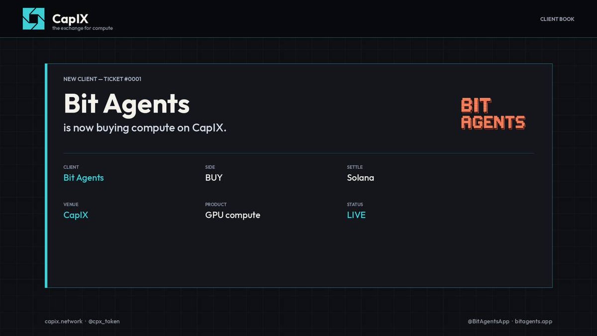Click the 'Solana' settle value
597x336 pixels.
click(x=361, y=178)
